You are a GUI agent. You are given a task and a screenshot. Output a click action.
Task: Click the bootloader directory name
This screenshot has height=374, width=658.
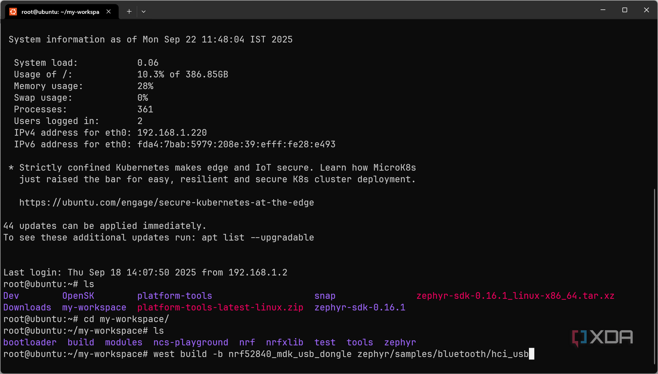tap(30, 343)
